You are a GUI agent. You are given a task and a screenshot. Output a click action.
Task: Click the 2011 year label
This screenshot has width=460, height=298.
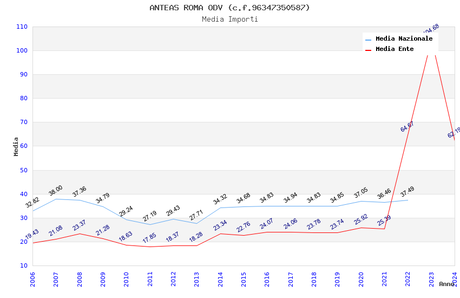point(150,279)
